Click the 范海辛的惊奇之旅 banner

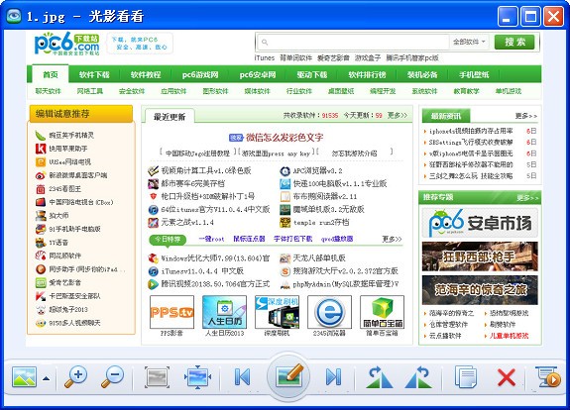tap(480, 290)
